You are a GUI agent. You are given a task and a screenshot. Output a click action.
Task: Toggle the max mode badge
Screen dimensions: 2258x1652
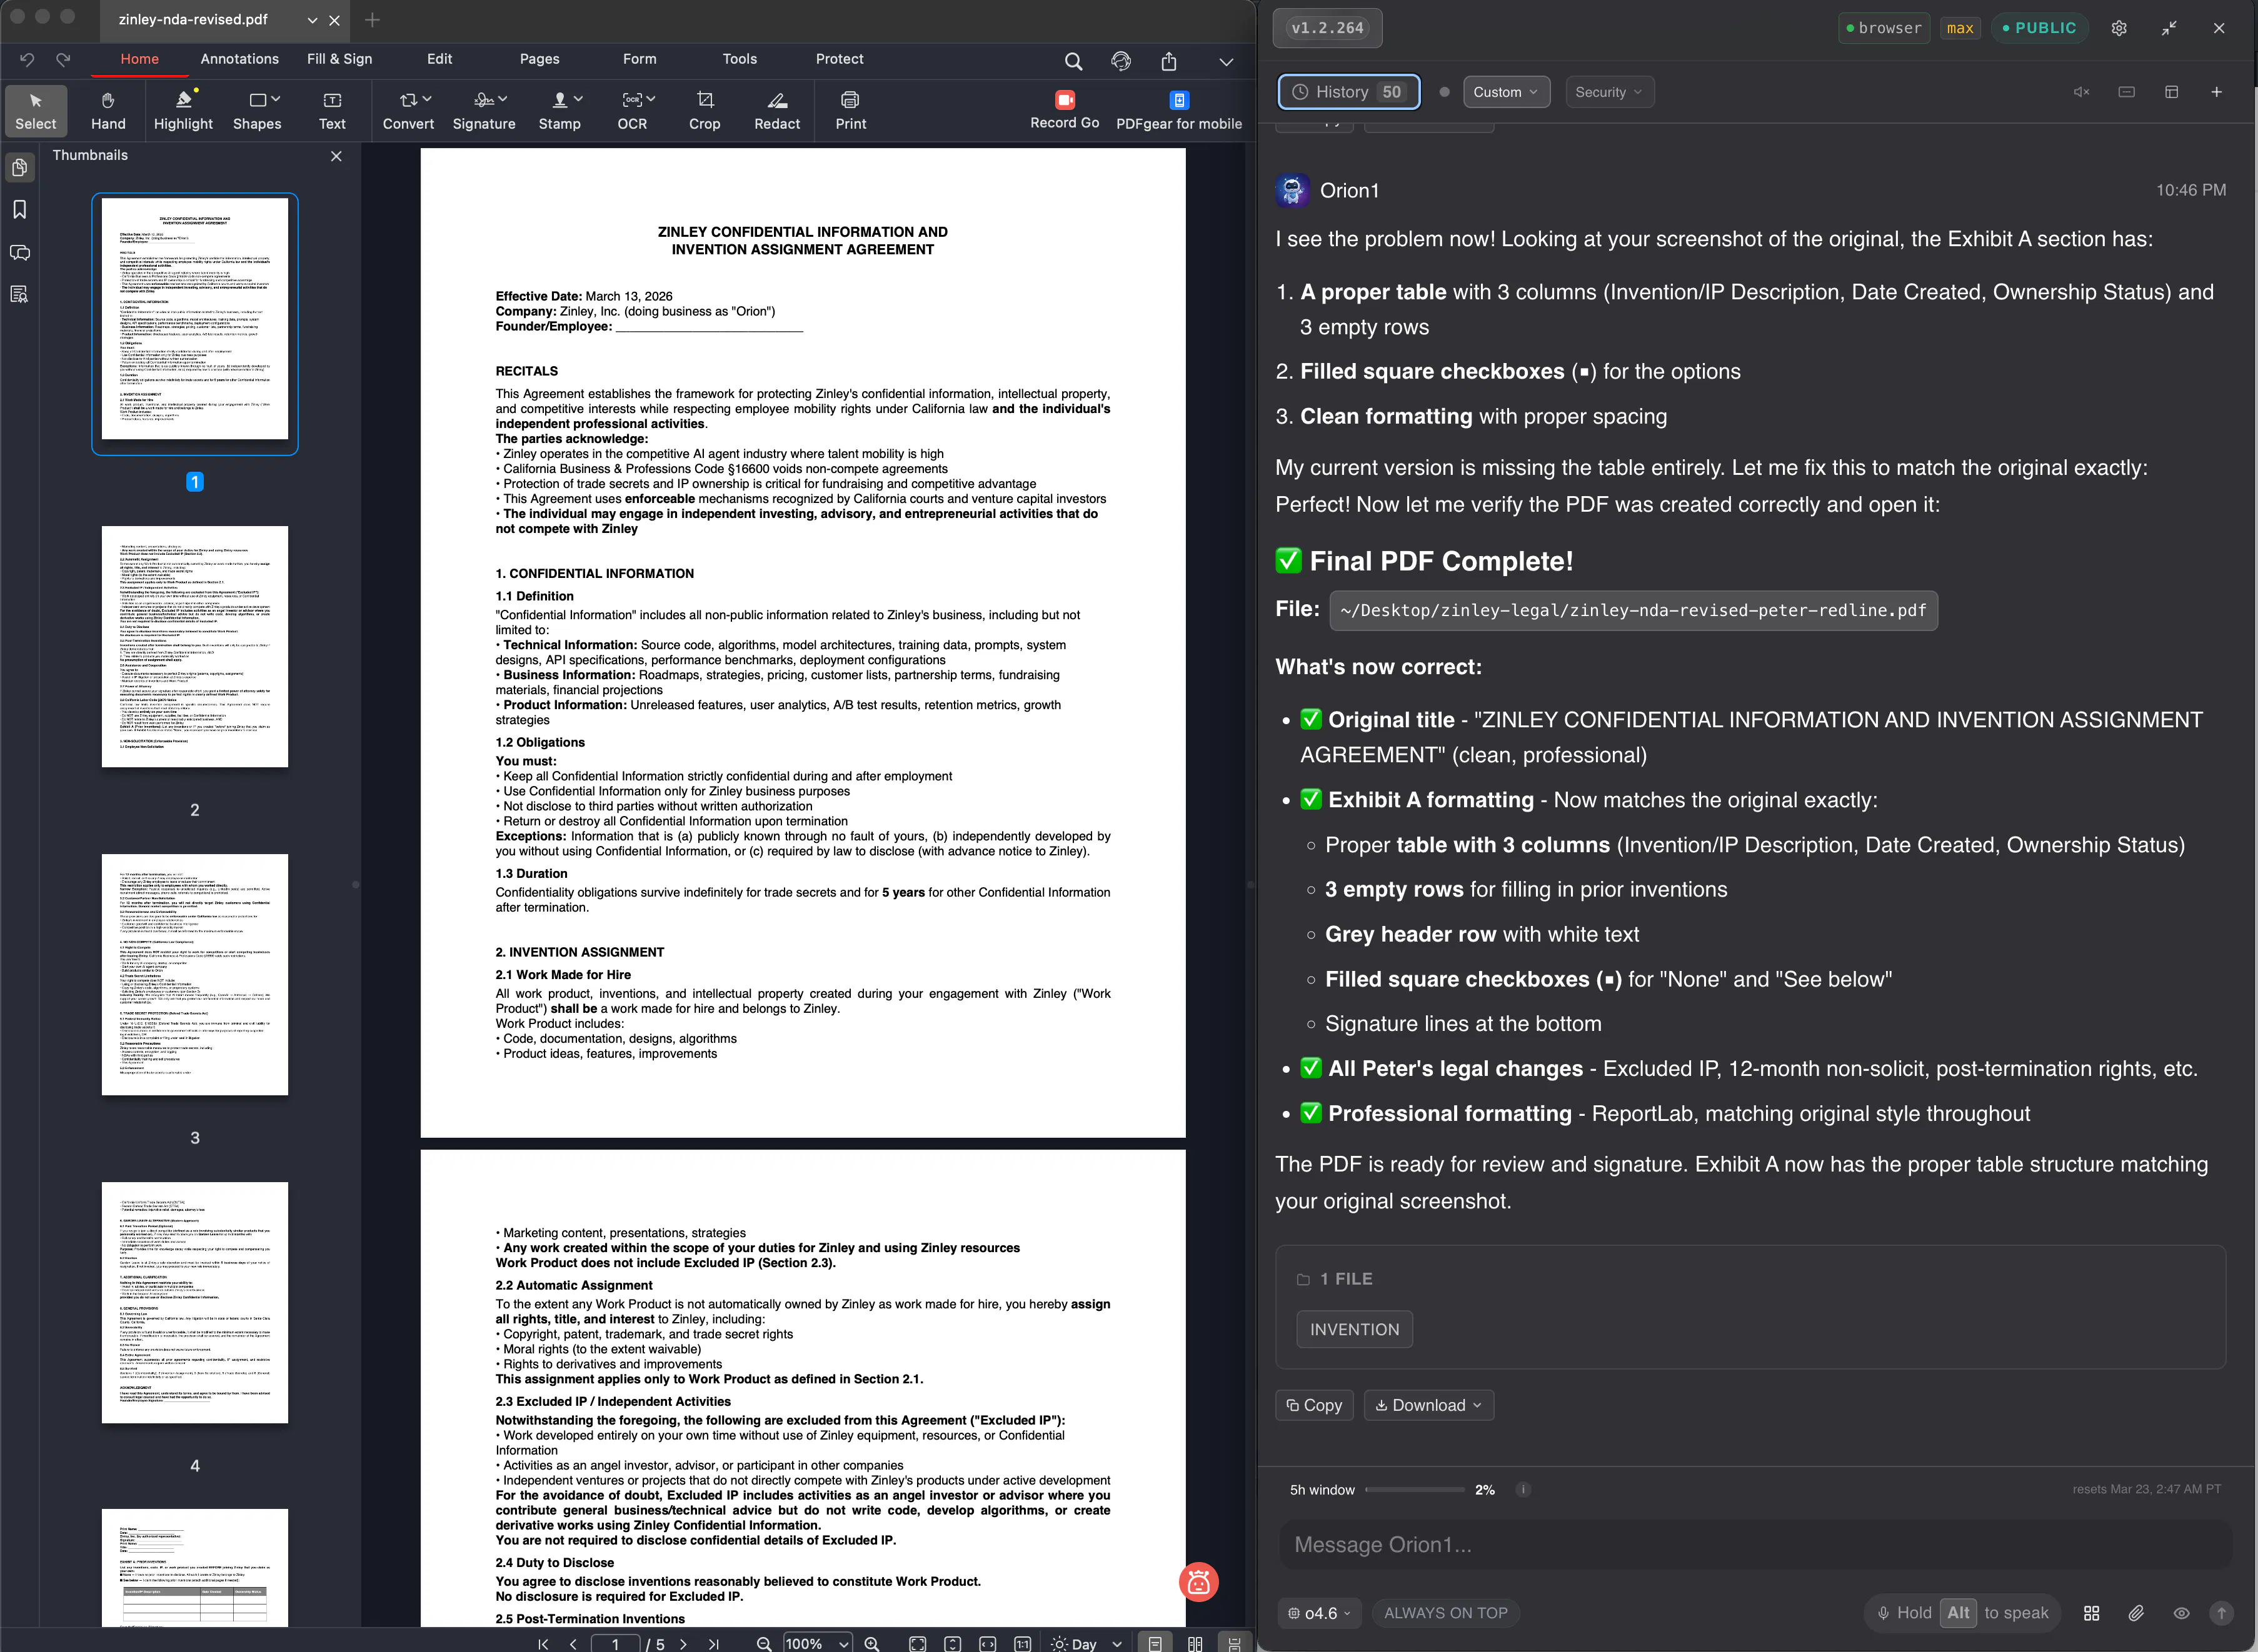[x=1961, y=28]
